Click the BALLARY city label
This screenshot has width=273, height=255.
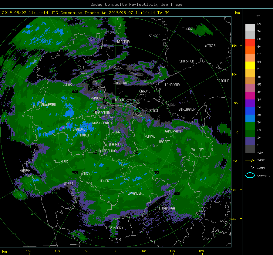tap(197, 150)
